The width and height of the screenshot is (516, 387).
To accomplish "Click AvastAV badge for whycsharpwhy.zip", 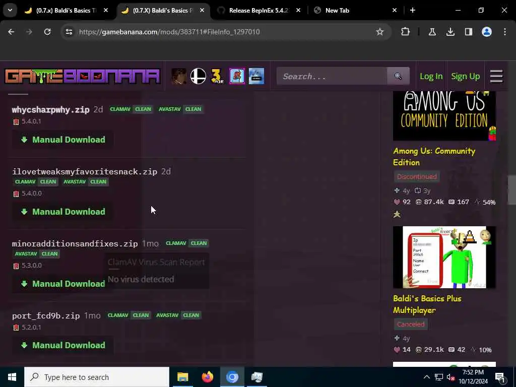I will click(180, 109).
